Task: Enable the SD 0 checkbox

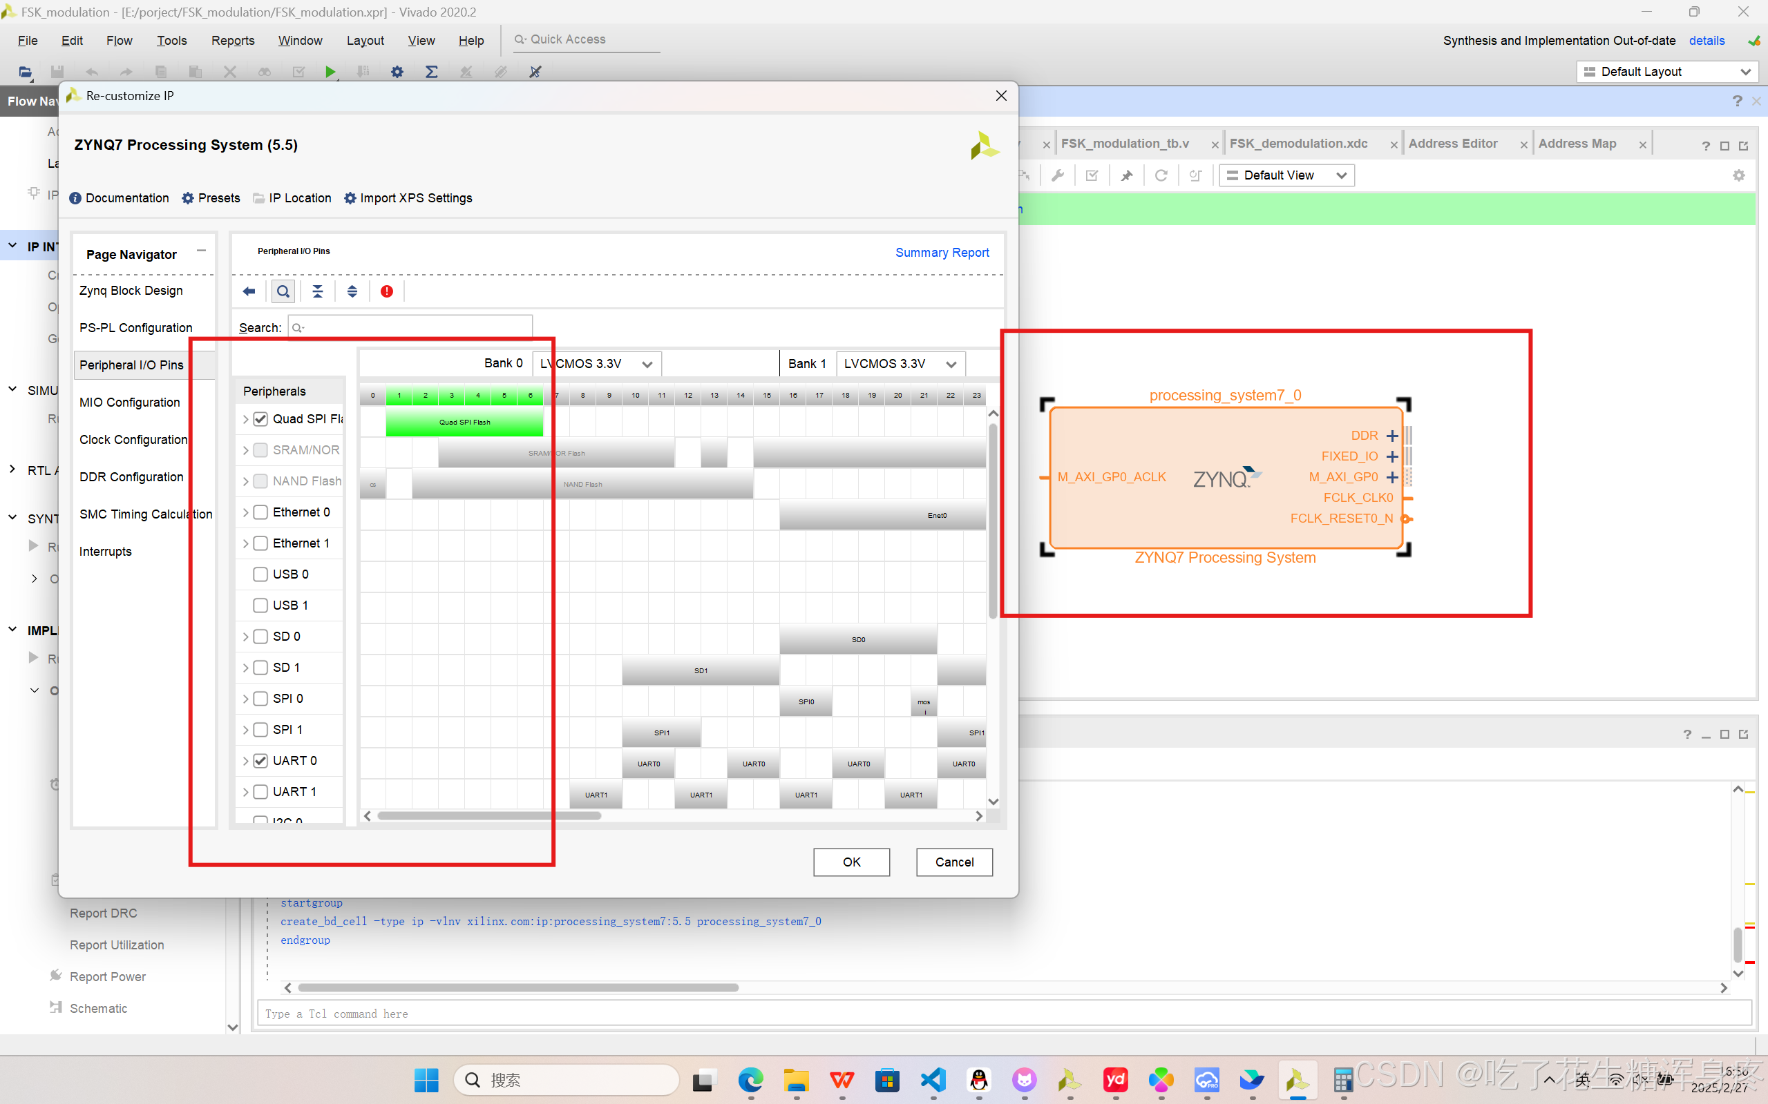Action: point(261,637)
